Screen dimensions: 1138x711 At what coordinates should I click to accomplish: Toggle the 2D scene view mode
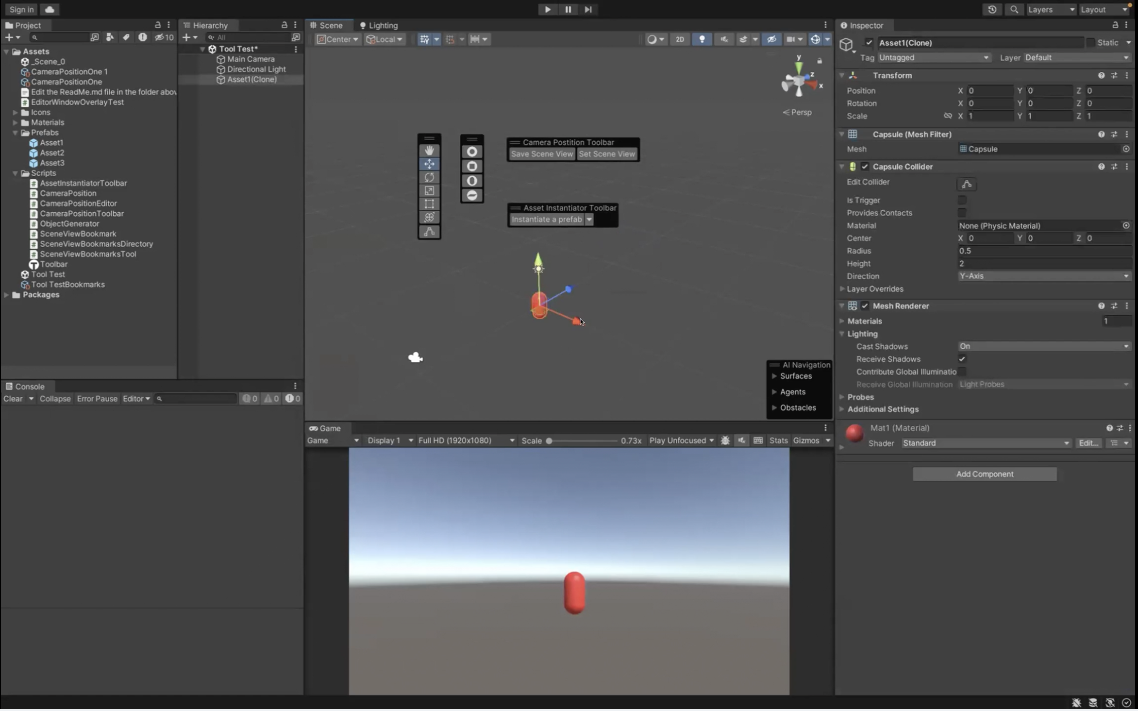[x=680, y=39]
